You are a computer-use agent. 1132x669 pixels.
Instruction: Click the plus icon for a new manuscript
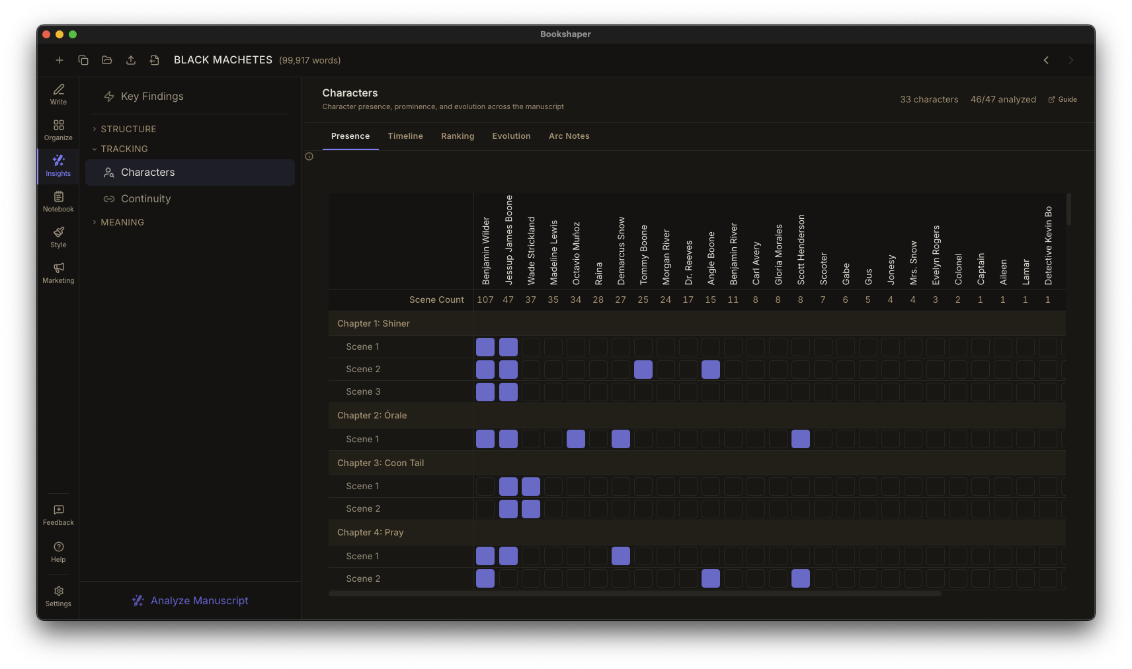click(60, 60)
